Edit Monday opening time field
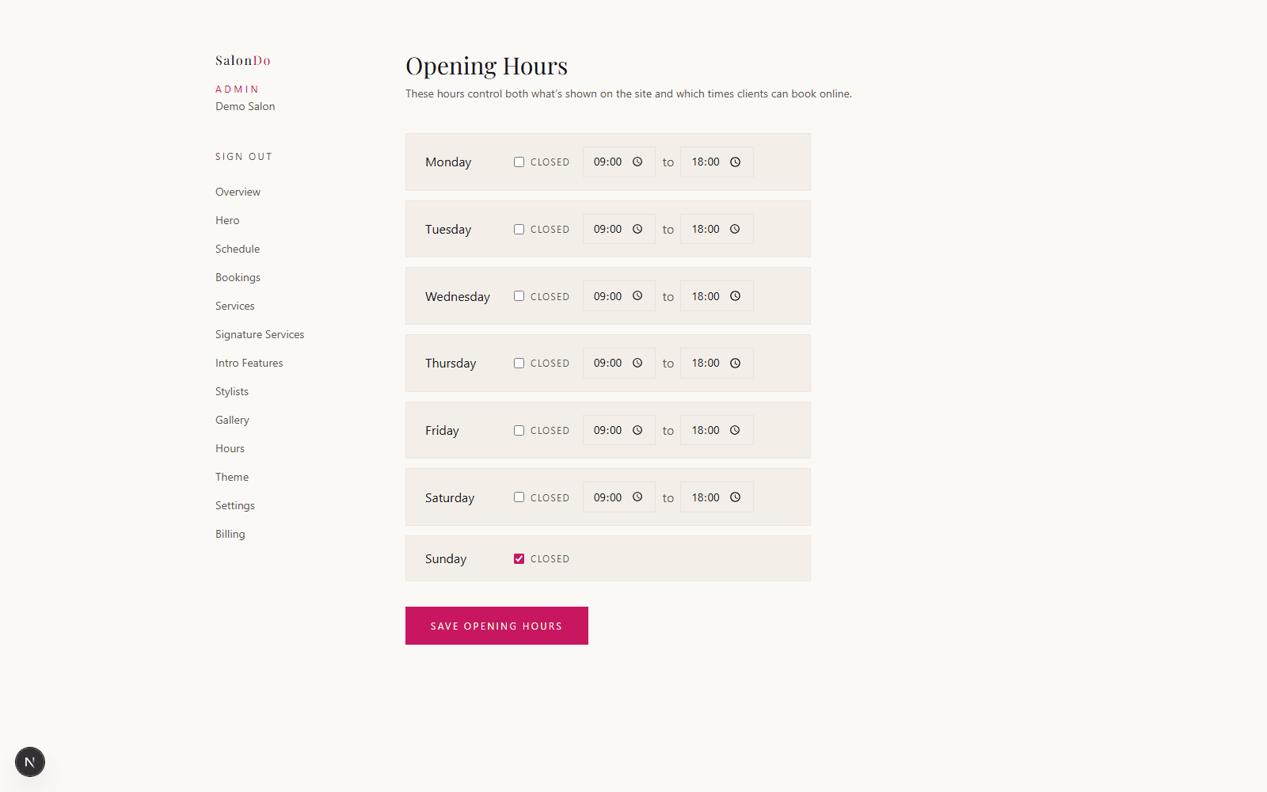The height and width of the screenshot is (792, 1267). click(618, 162)
